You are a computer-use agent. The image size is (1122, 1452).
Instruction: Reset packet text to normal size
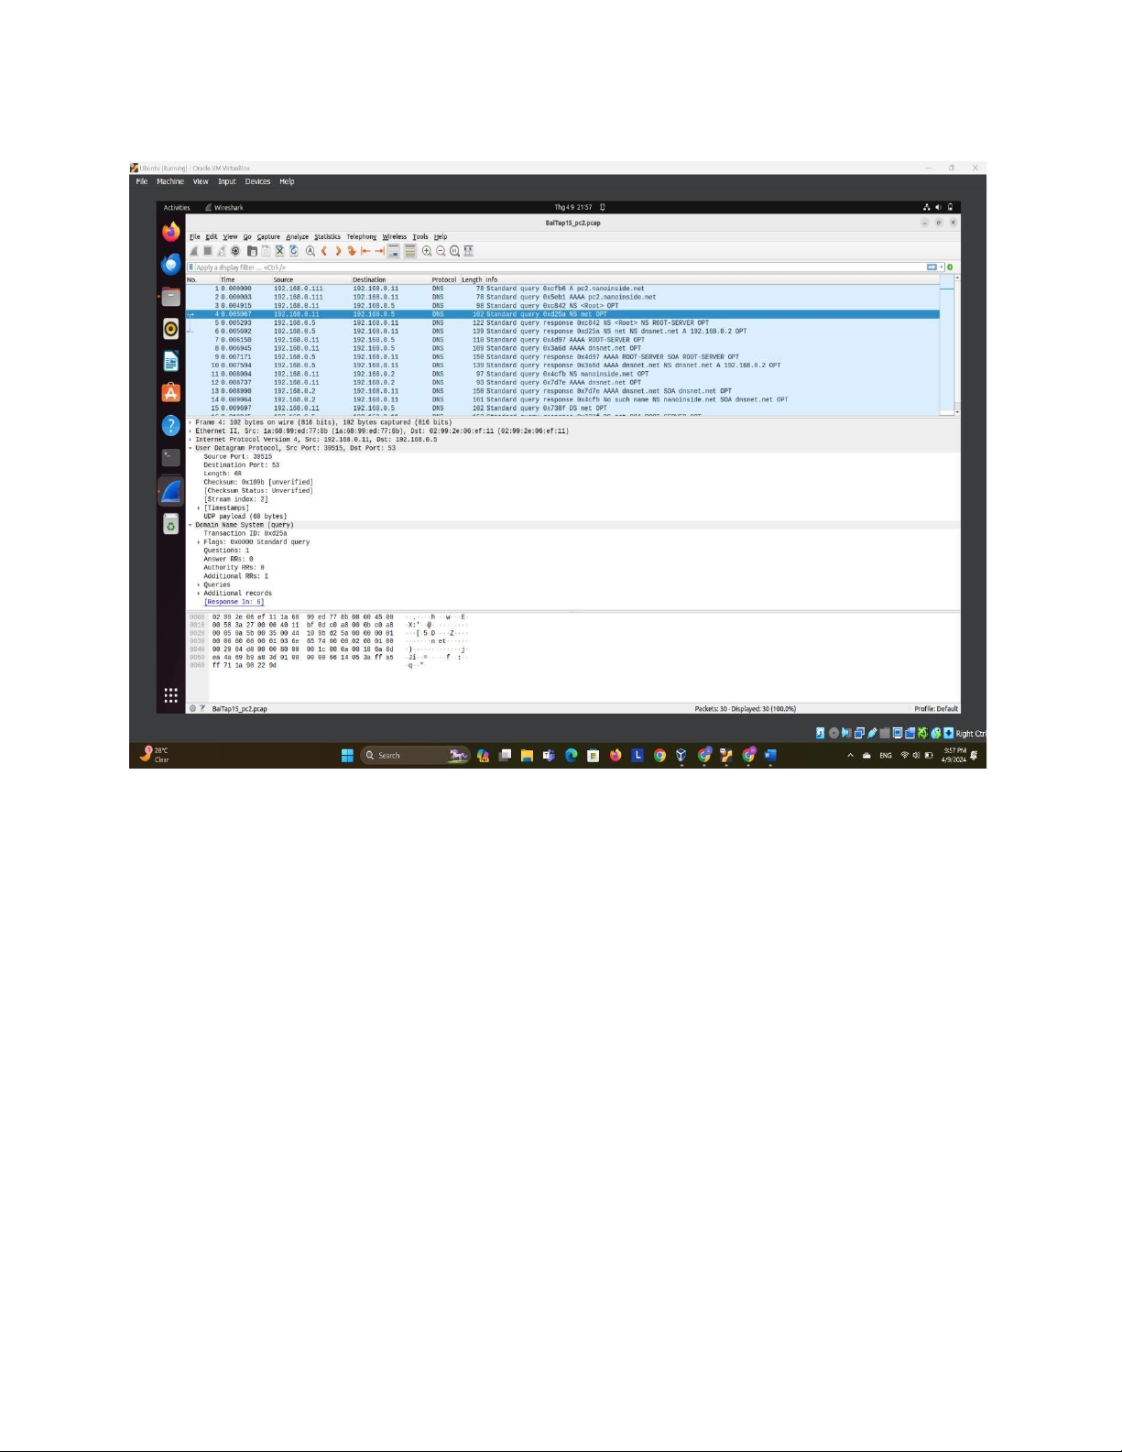coord(454,251)
